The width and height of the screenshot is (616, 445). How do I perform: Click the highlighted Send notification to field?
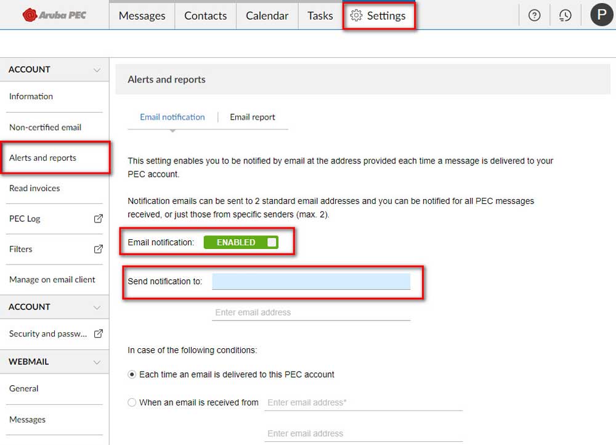(311, 282)
